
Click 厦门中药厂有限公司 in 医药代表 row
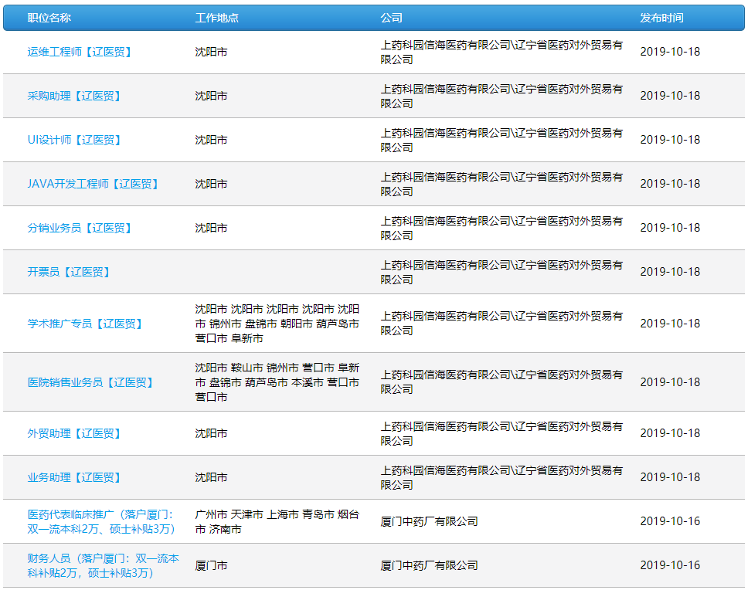pos(429,521)
